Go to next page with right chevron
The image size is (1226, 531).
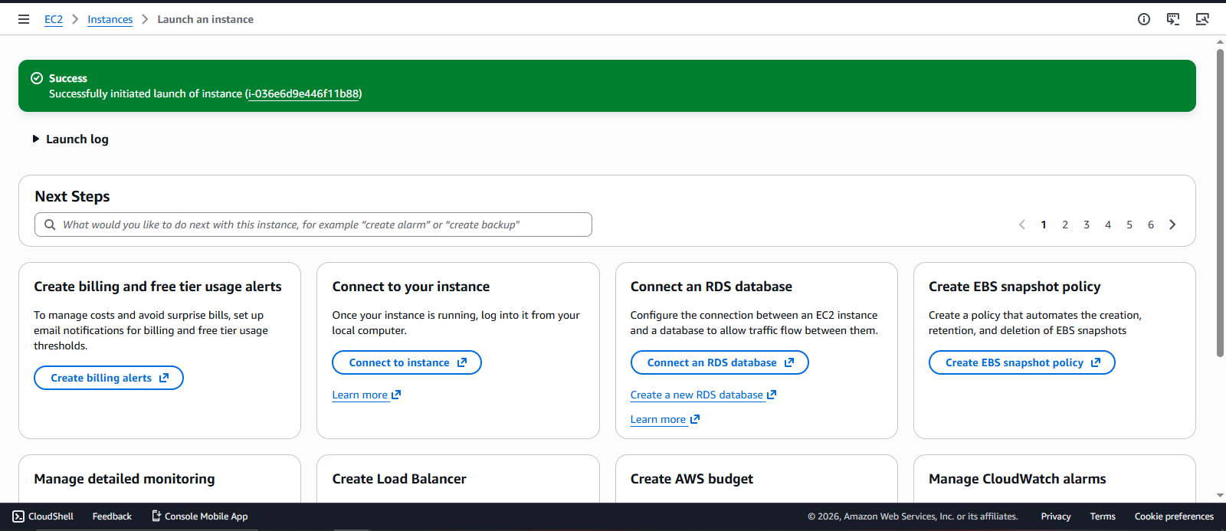point(1172,225)
